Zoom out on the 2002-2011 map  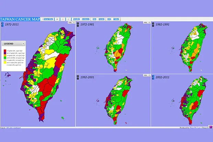tap(153, 78)
